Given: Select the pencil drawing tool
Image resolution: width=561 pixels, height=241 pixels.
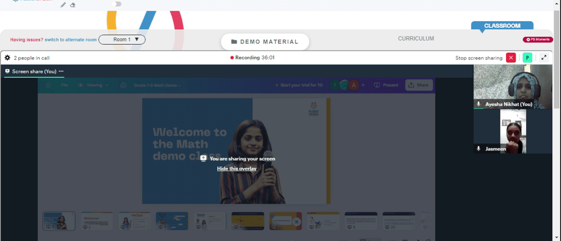Looking at the screenshot, I should coord(63,5).
